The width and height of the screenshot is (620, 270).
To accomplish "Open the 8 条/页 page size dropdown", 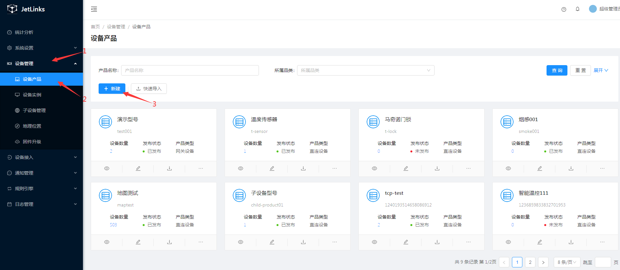I will (x=566, y=262).
